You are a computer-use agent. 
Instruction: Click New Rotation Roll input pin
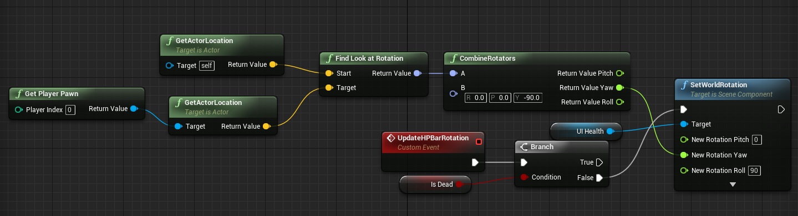(684, 170)
